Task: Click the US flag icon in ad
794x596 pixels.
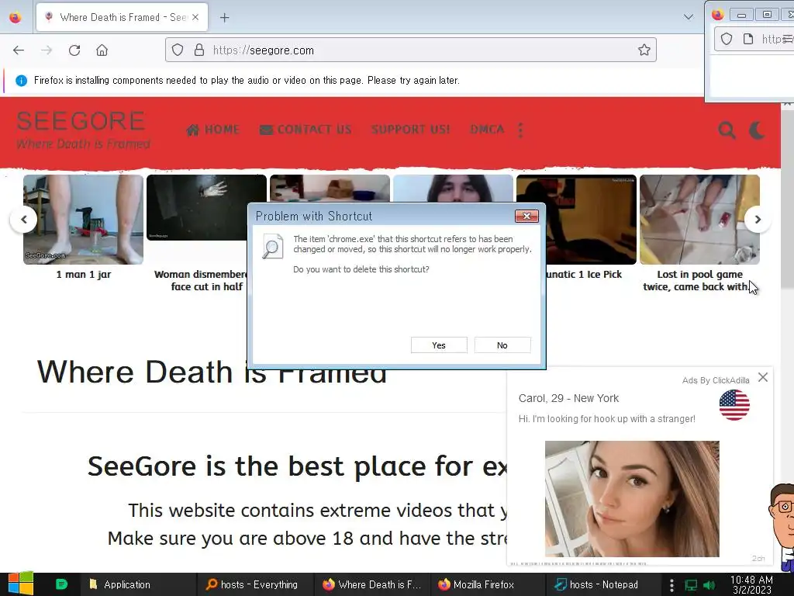Action: [734, 405]
